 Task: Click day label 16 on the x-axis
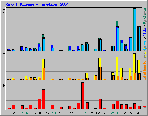tap(74, 113)
